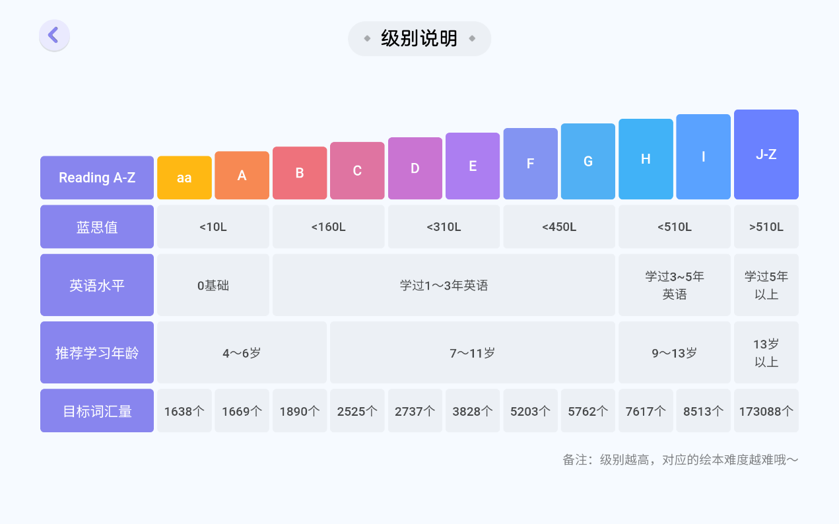Select the red B level block

(300, 173)
